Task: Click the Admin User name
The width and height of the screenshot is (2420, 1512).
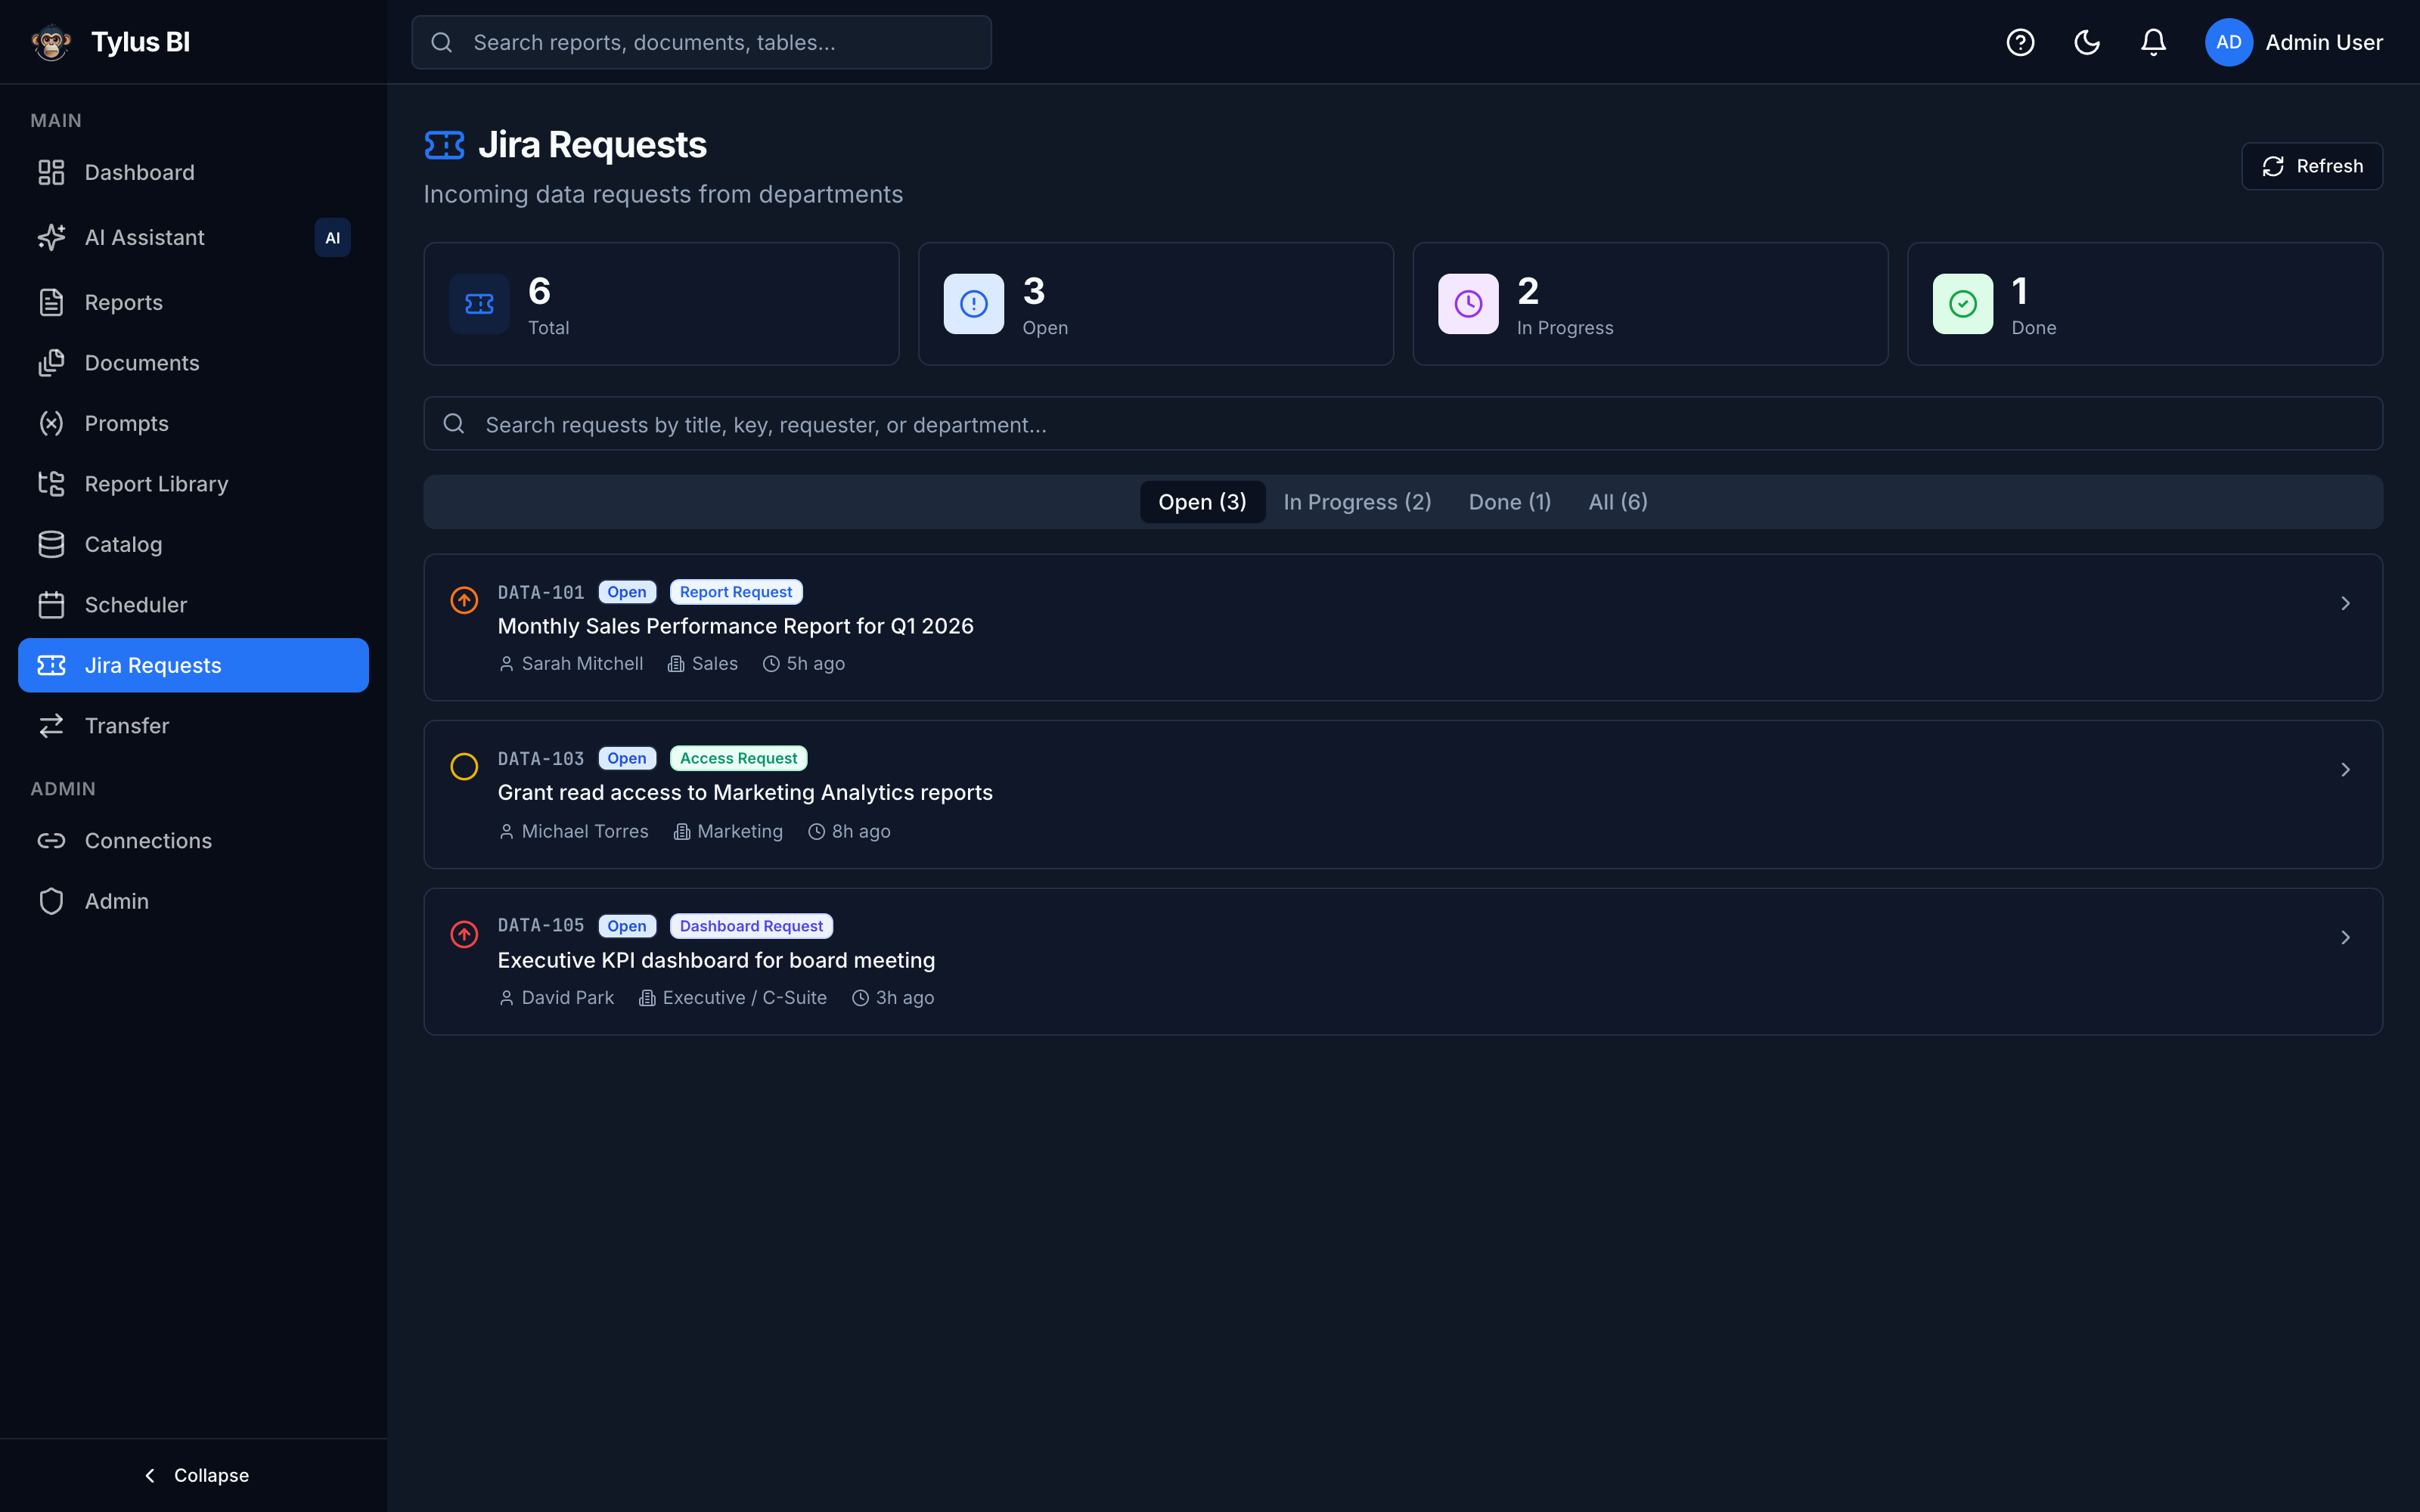Action: click(2324, 42)
